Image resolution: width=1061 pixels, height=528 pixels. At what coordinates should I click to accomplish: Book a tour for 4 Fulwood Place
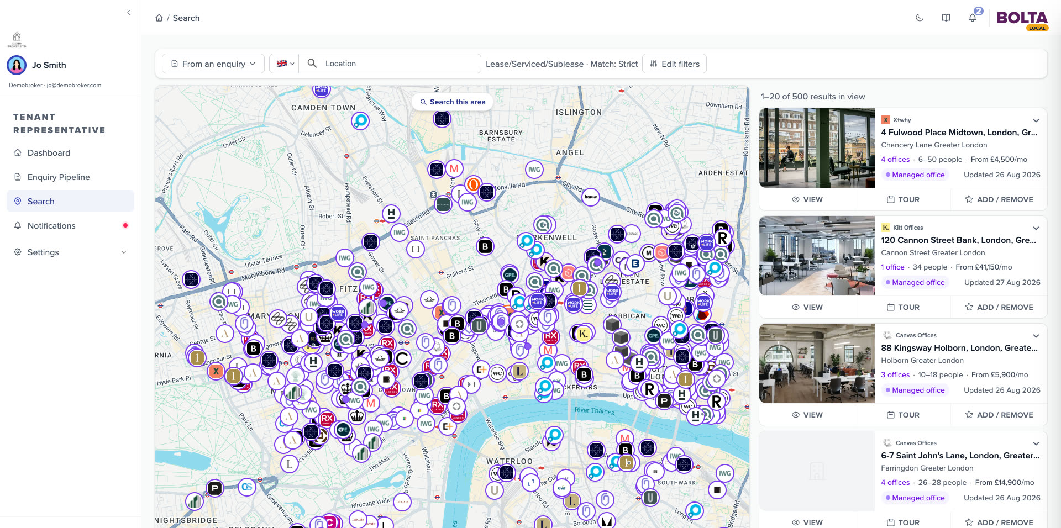[903, 199]
